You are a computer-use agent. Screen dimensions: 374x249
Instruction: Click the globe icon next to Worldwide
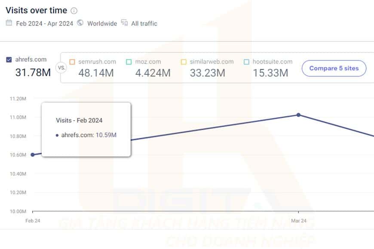[80, 23]
